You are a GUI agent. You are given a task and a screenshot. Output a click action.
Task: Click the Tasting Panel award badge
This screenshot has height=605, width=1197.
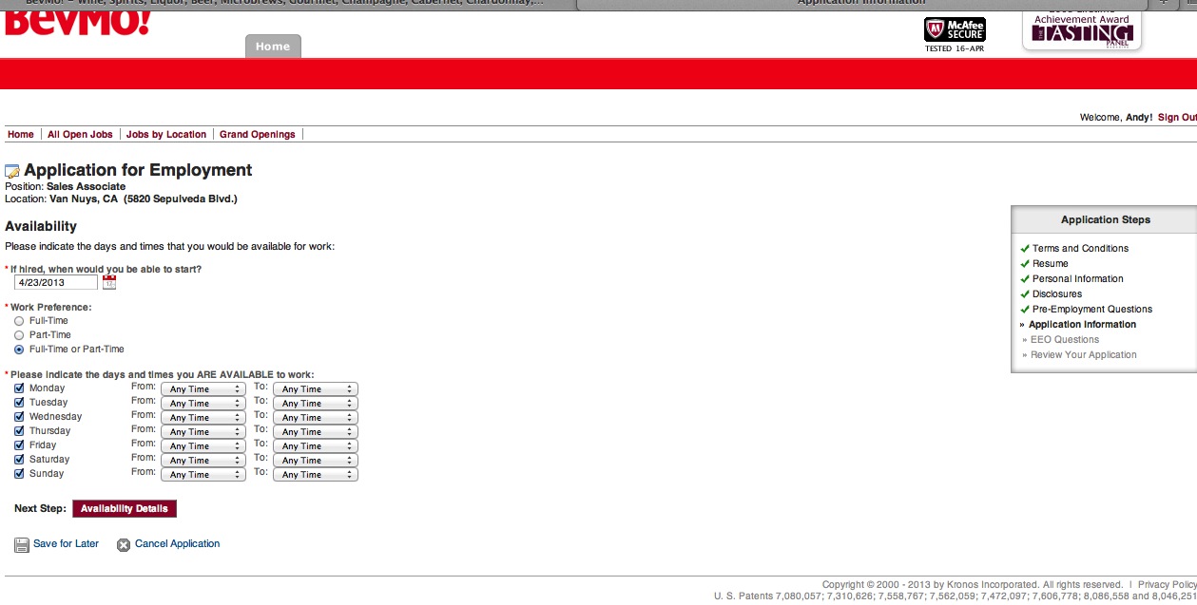pyautogui.click(x=1081, y=30)
